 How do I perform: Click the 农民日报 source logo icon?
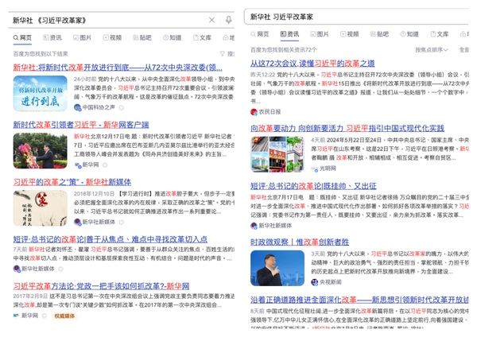(254, 112)
